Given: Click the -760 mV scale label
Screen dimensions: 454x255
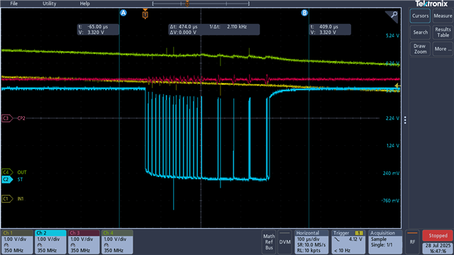Looking at the screenshot, I should coord(391,200).
